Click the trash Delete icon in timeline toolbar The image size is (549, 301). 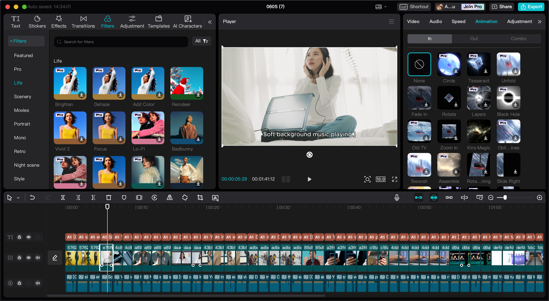109,197
